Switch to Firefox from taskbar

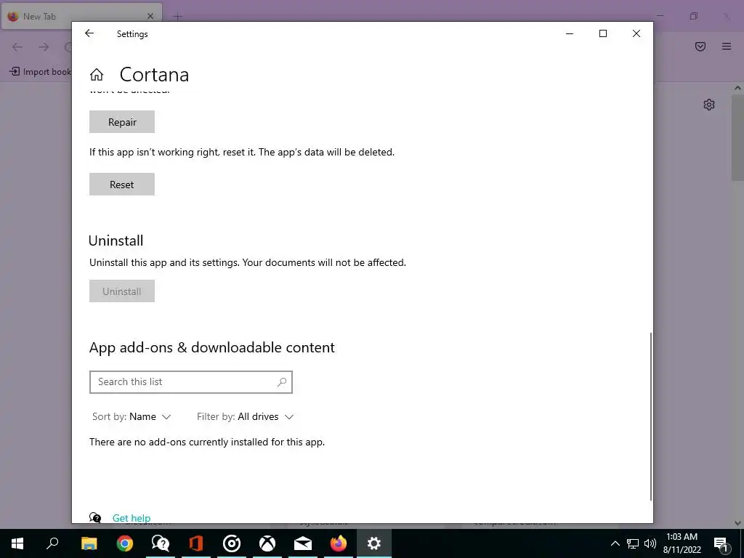point(339,543)
